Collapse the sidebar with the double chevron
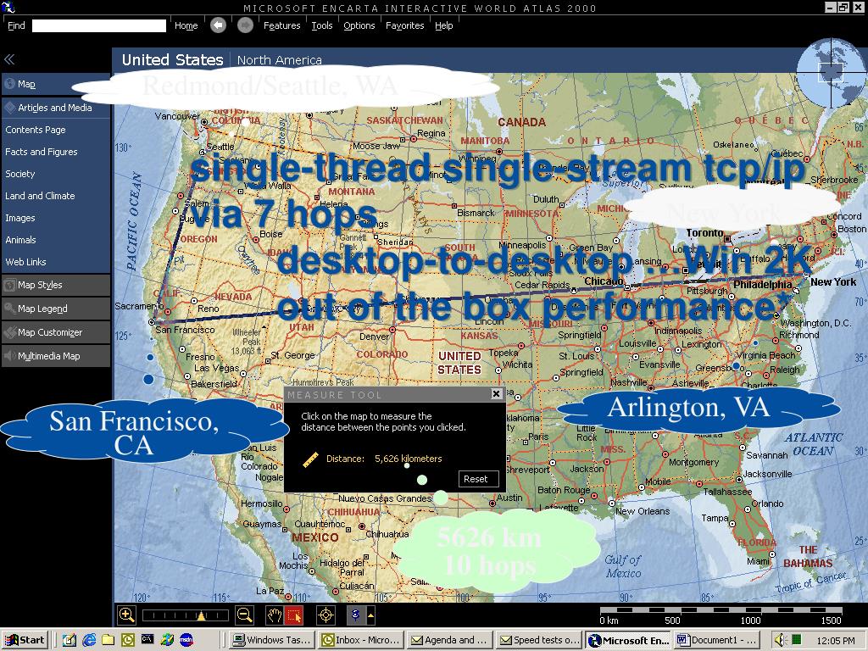The width and height of the screenshot is (868, 651). [x=9, y=59]
